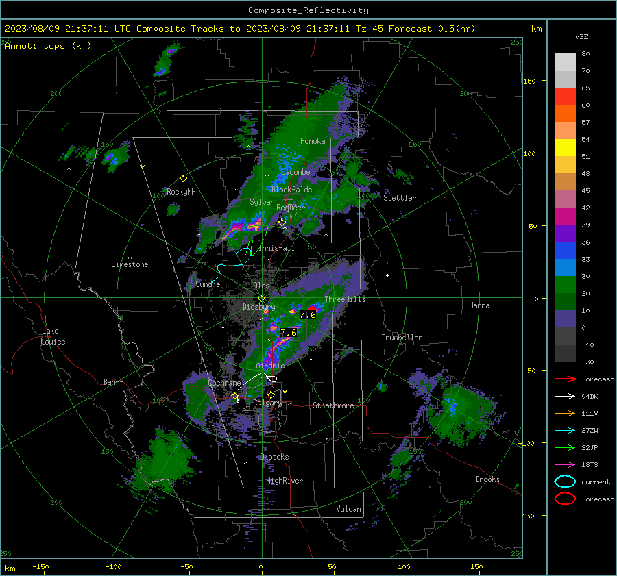Click the orange 111V arrow in legend
The height and width of the screenshot is (576, 617).
pos(565,413)
